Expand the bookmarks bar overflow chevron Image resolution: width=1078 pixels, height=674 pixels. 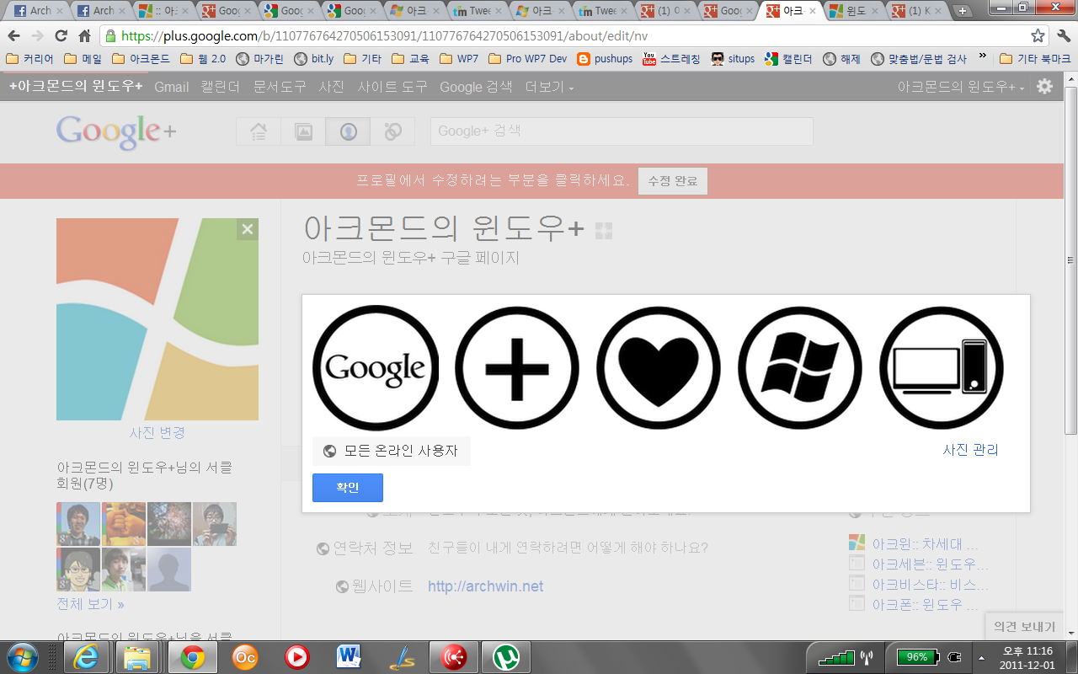pyautogui.click(x=982, y=58)
